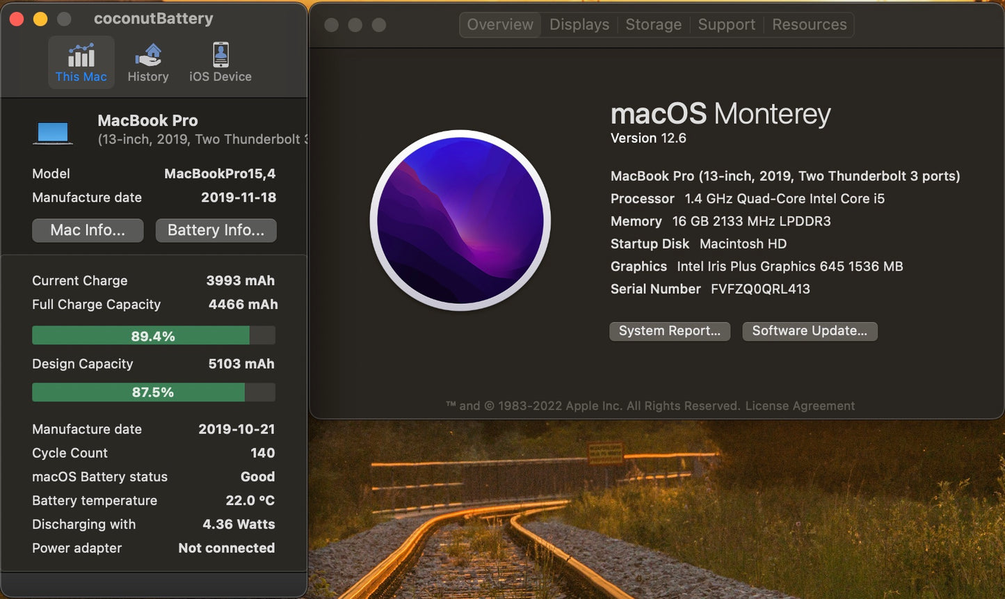Image resolution: width=1005 pixels, height=599 pixels.
Task: Select the This Mac icon in coconutBattery
Action: click(x=81, y=62)
